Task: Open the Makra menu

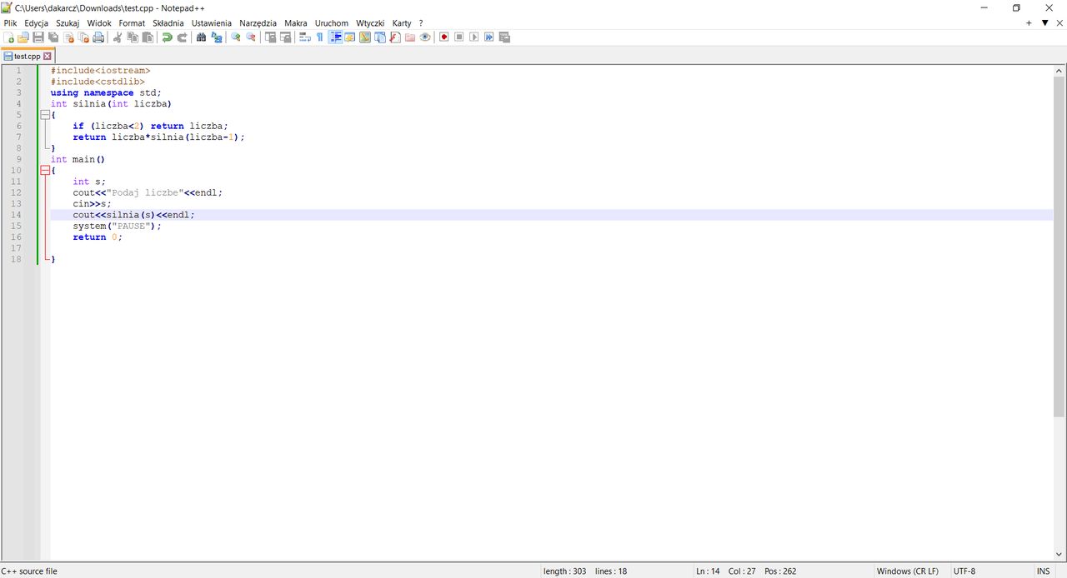Action: pyautogui.click(x=296, y=23)
